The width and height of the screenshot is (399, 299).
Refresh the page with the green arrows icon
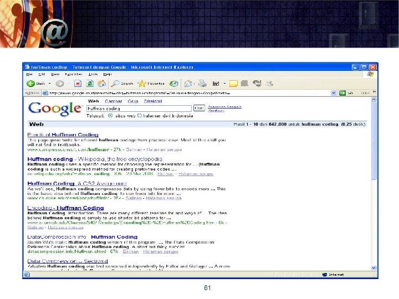pyautogui.click(x=90, y=84)
